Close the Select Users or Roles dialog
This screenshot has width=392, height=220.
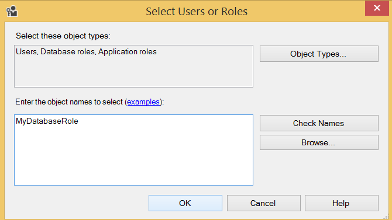pos(377,8)
